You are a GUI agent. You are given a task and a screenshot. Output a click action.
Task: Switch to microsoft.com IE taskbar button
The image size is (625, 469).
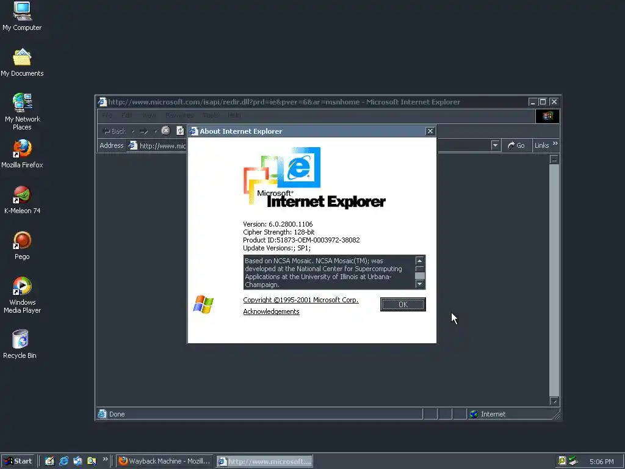tap(265, 461)
